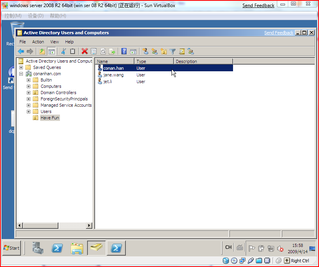Click the Export List toolbar icon

(x=112, y=52)
